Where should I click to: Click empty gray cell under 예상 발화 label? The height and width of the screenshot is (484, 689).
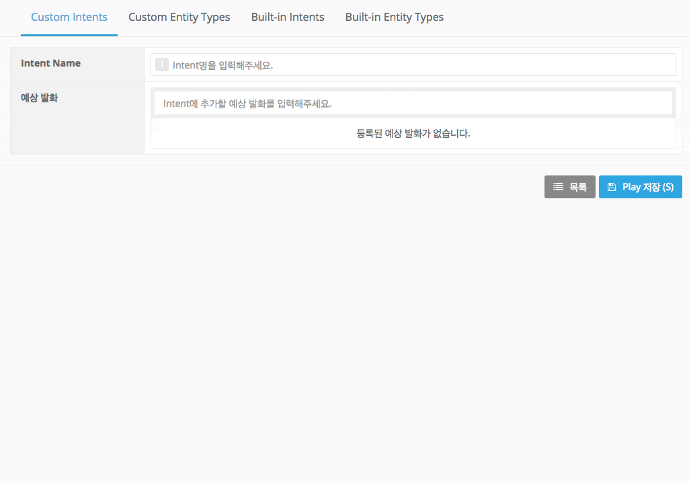(x=77, y=131)
